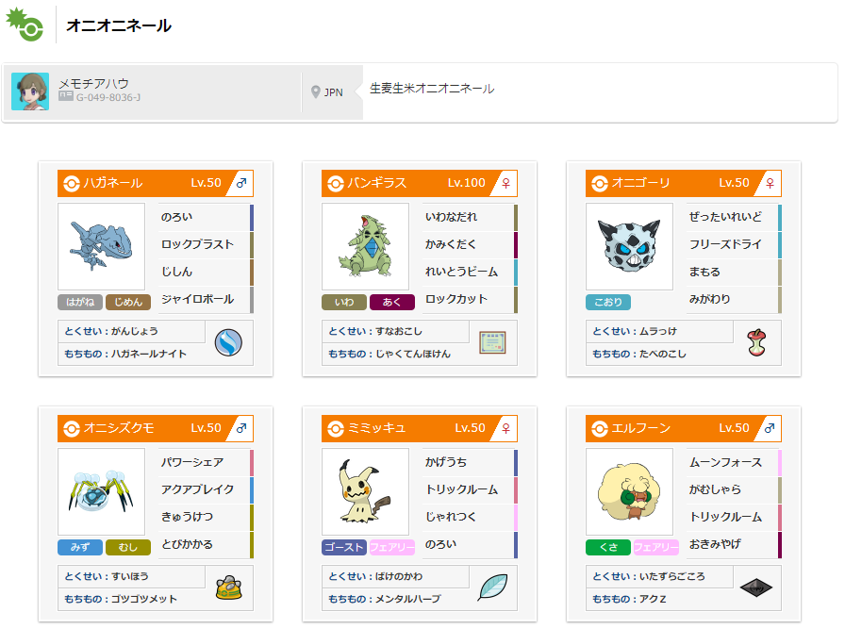The image size is (845, 629).
Task: Click the Rocky Helmet item icon
Action: click(228, 588)
